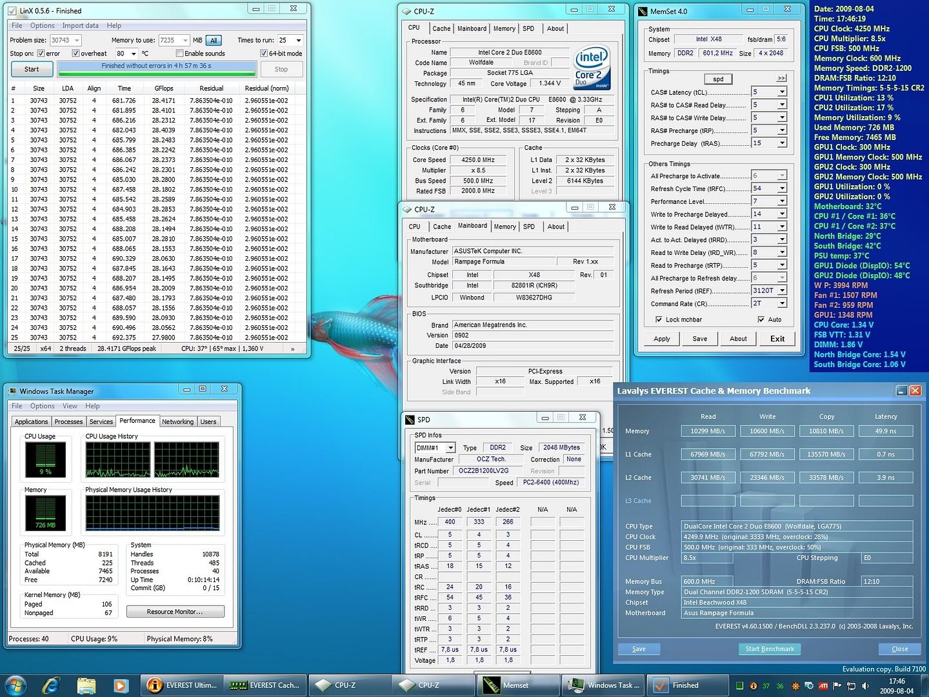Click the EVEREST Memory Read '10299 MB/s' field
This screenshot has width=929, height=697.
(x=708, y=431)
